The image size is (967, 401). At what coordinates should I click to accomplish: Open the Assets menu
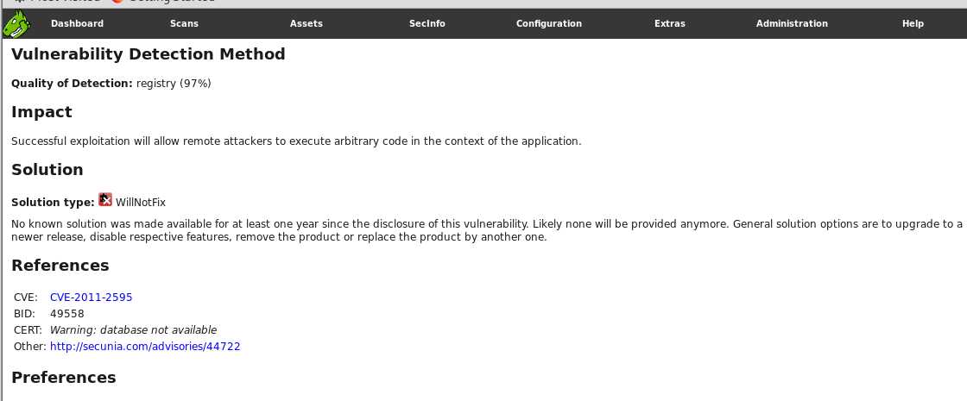point(307,23)
